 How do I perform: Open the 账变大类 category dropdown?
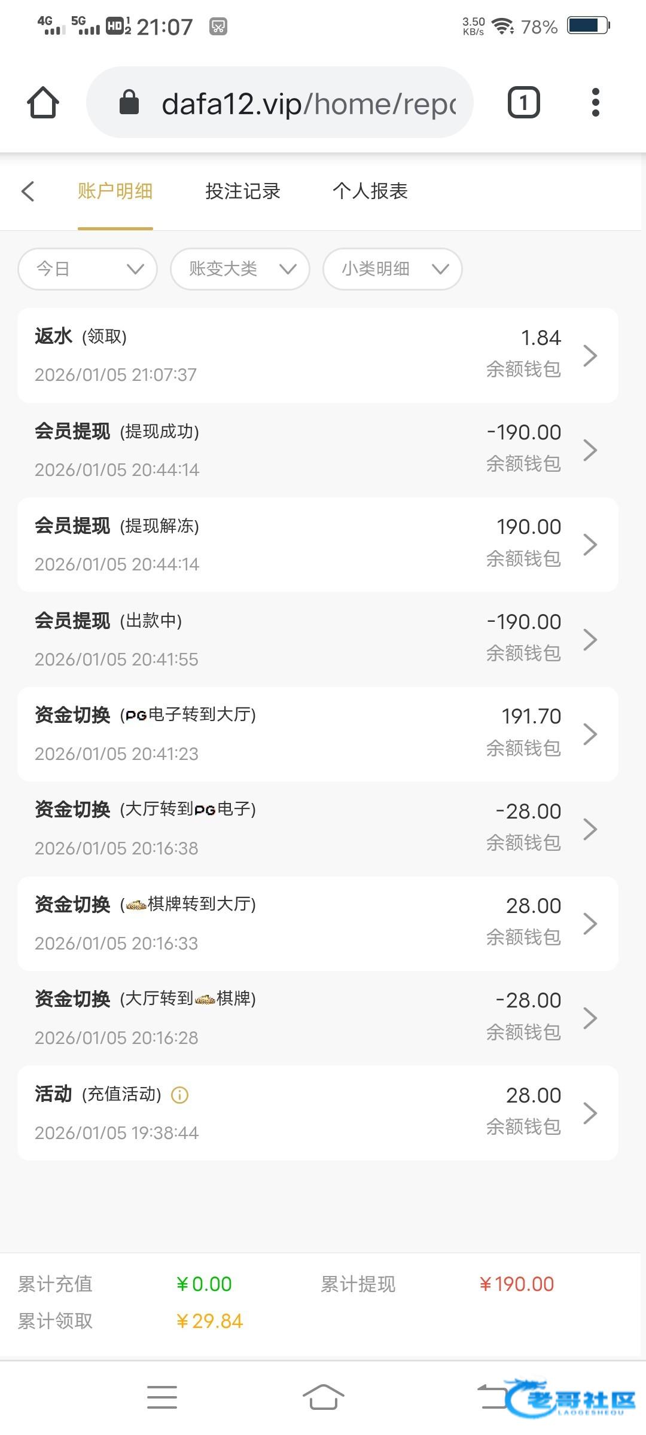[240, 269]
